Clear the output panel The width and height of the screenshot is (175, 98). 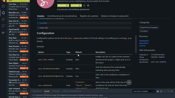157,91
